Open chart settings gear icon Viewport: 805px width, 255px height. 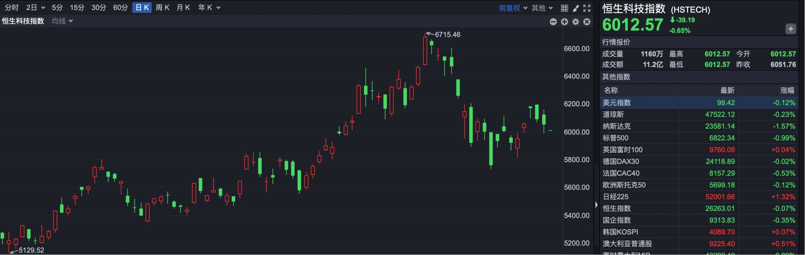pyautogui.click(x=576, y=22)
